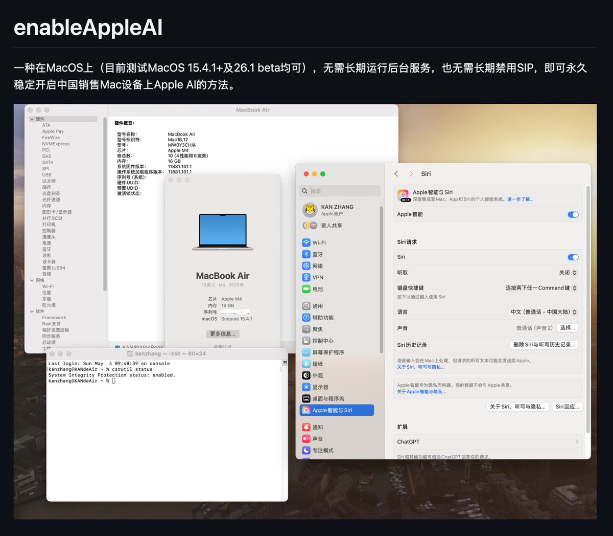Click the folder icon in Terminal title
Screen dimensions: 613x536
130,353
